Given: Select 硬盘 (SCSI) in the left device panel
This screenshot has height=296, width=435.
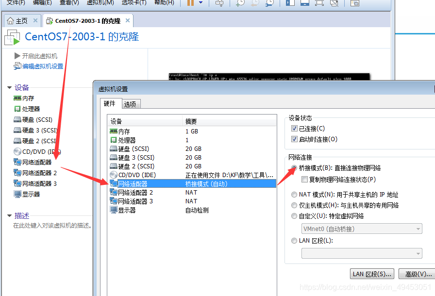Looking at the screenshot, I should 33,119.
